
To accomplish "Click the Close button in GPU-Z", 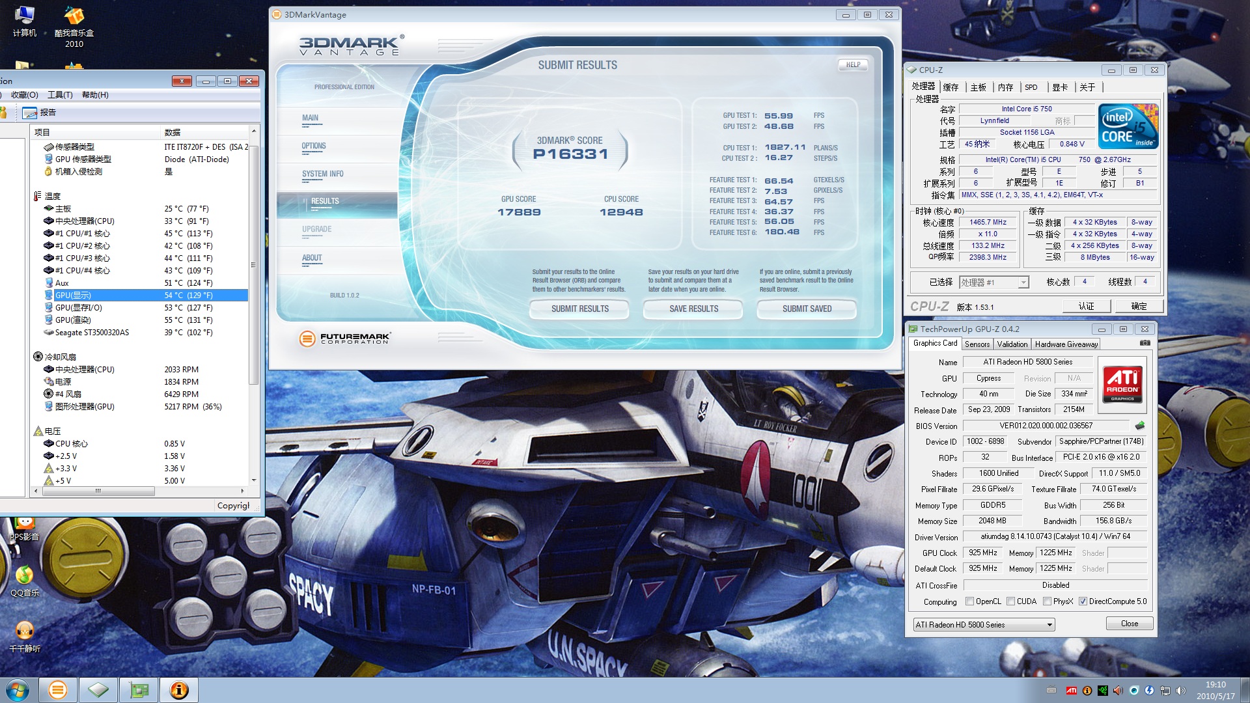I will coord(1130,624).
